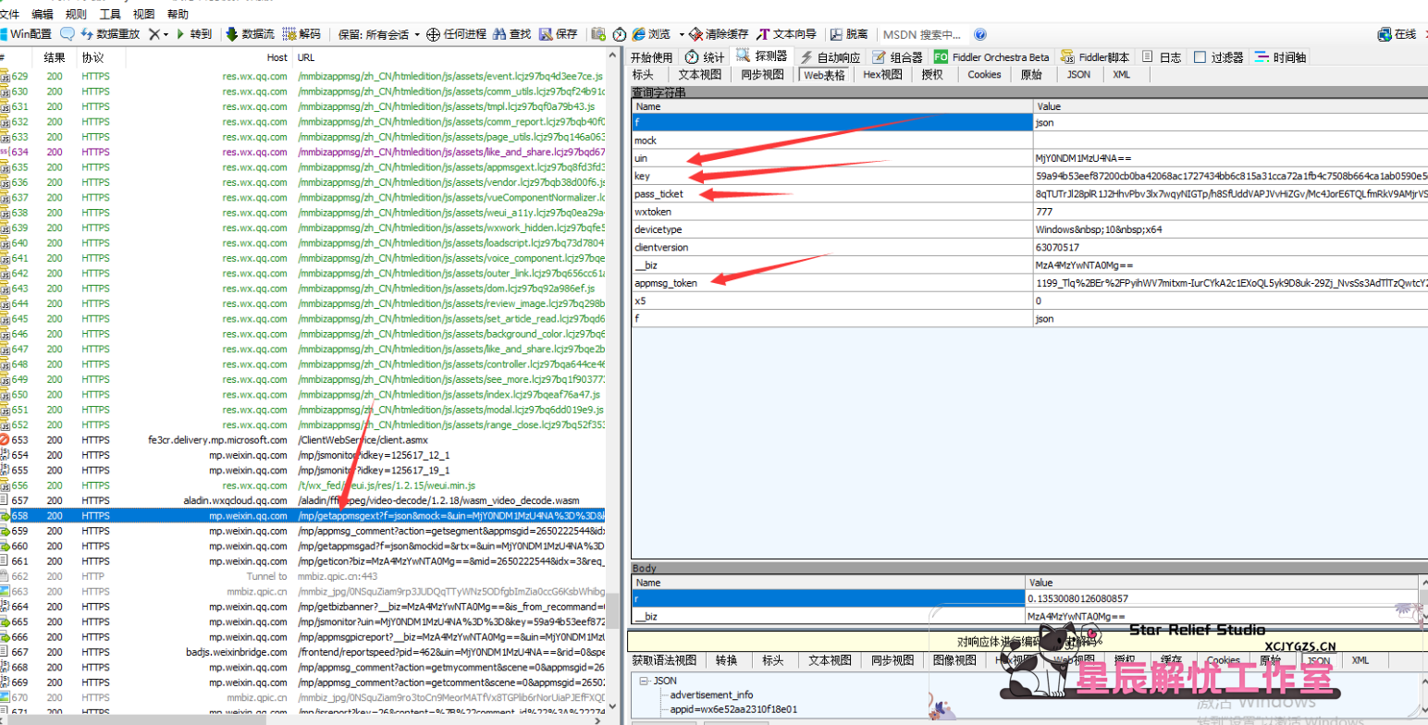Click the Host column header

pos(209,57)
